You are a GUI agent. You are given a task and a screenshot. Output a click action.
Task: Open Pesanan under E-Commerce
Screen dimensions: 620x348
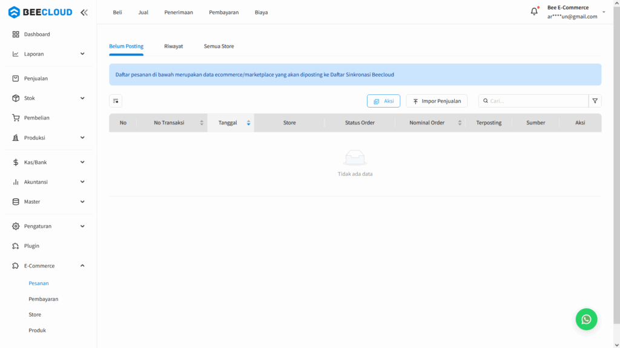point(39,283)
